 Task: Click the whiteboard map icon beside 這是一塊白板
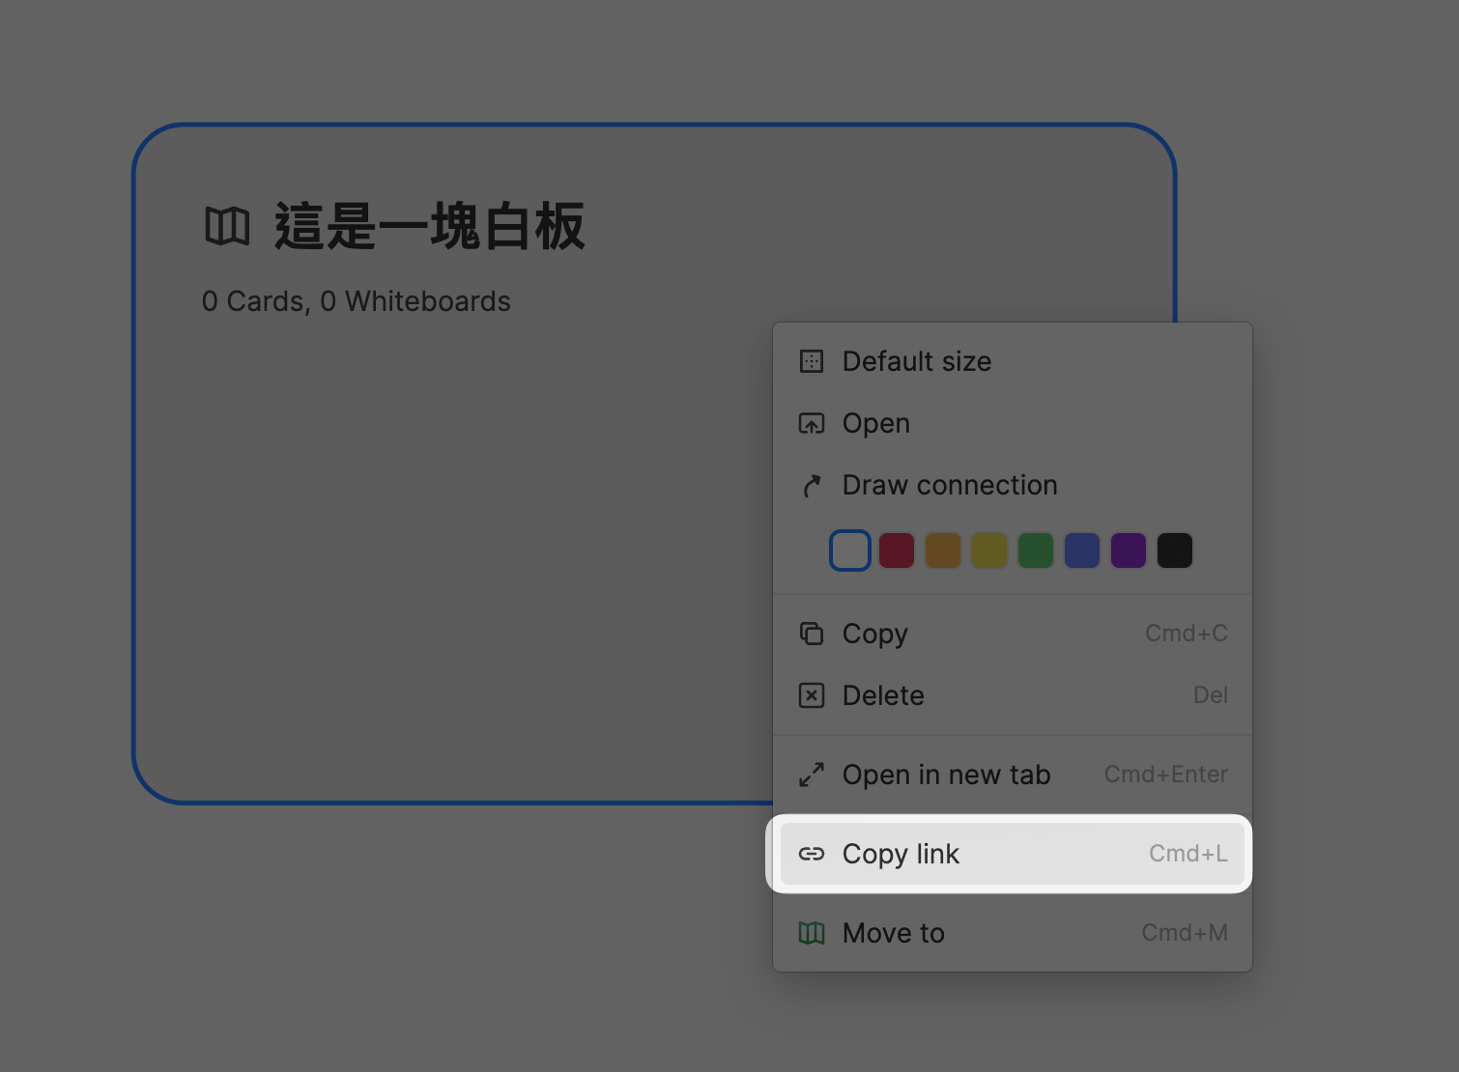tap(228, 225)
